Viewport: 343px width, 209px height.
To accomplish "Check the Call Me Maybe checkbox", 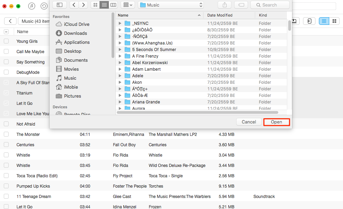I will [6, 51].
